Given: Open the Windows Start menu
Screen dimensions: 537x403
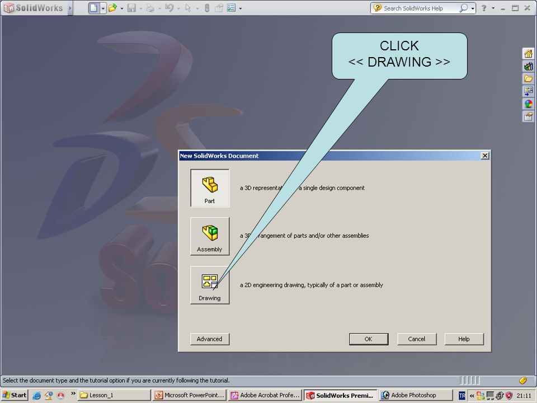Looking at the screenshot, I should pyautogui.click(x=15, y=395).
